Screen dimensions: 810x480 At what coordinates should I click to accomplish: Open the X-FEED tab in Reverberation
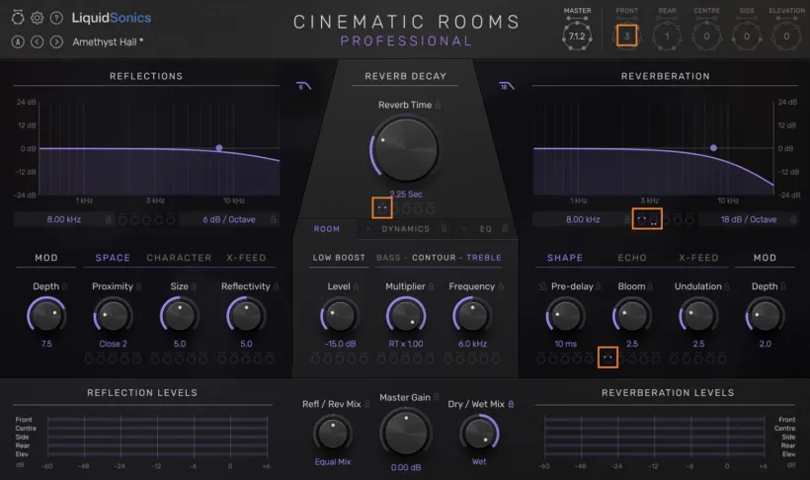[x=698, y=258]
